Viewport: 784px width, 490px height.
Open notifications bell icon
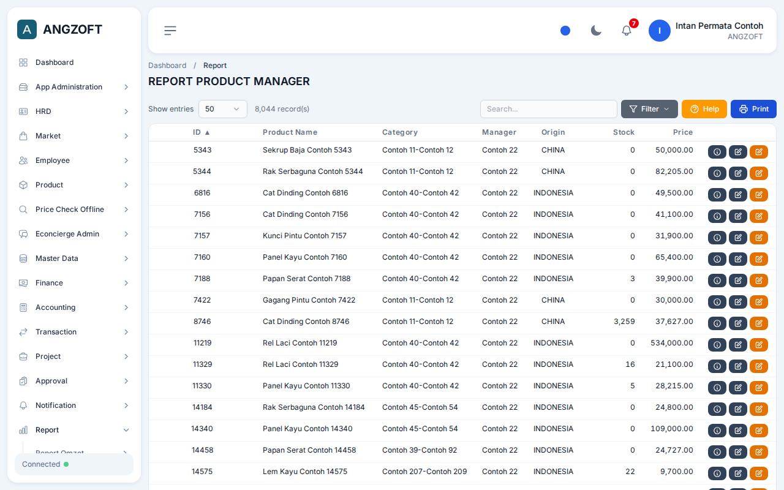click(627, 31)
